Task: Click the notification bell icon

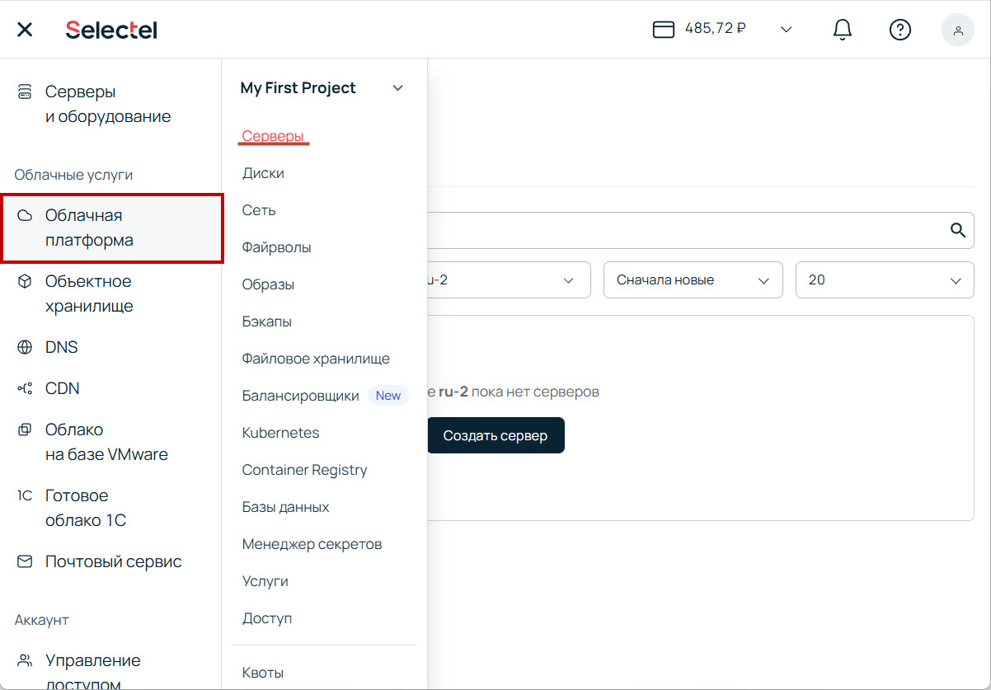Action: coord(842,30)
